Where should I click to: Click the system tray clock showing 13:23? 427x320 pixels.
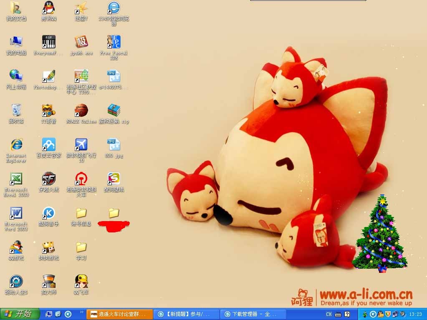click(x=415, y=314)
